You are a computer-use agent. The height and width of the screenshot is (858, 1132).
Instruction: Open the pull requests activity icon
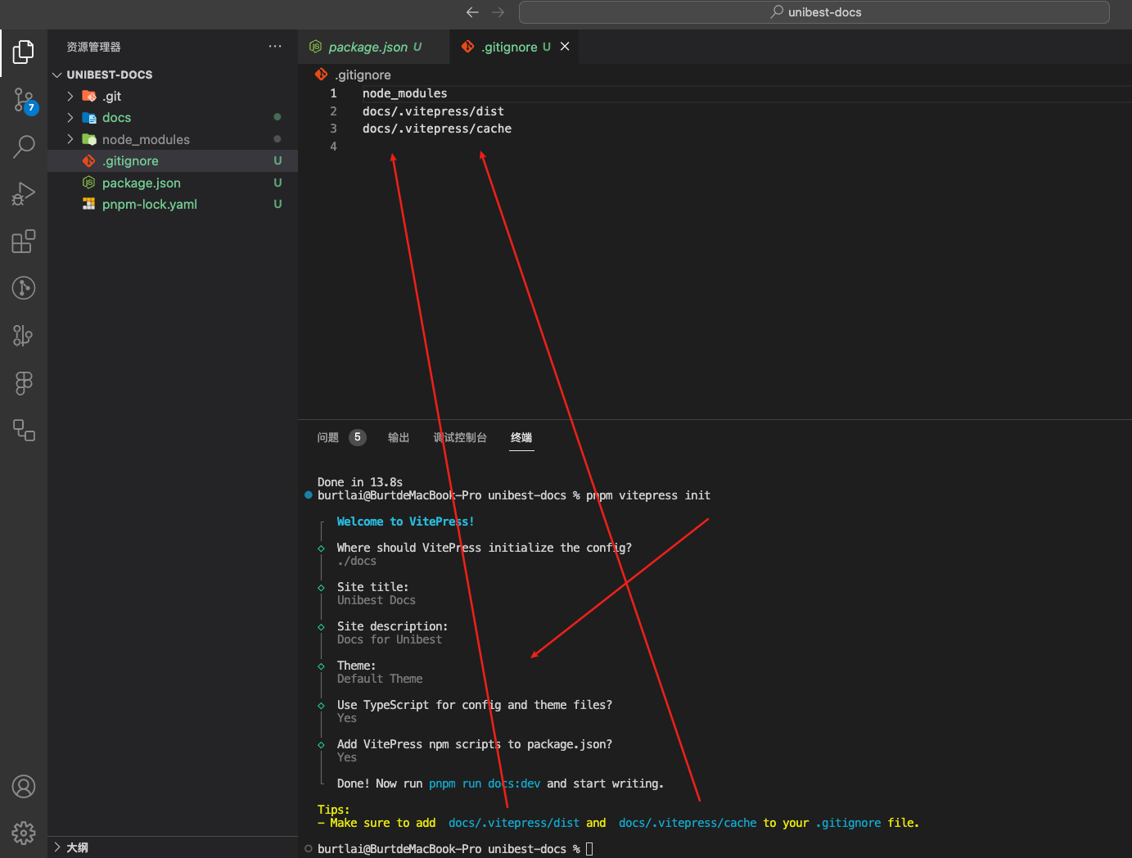tap(24, 336)
